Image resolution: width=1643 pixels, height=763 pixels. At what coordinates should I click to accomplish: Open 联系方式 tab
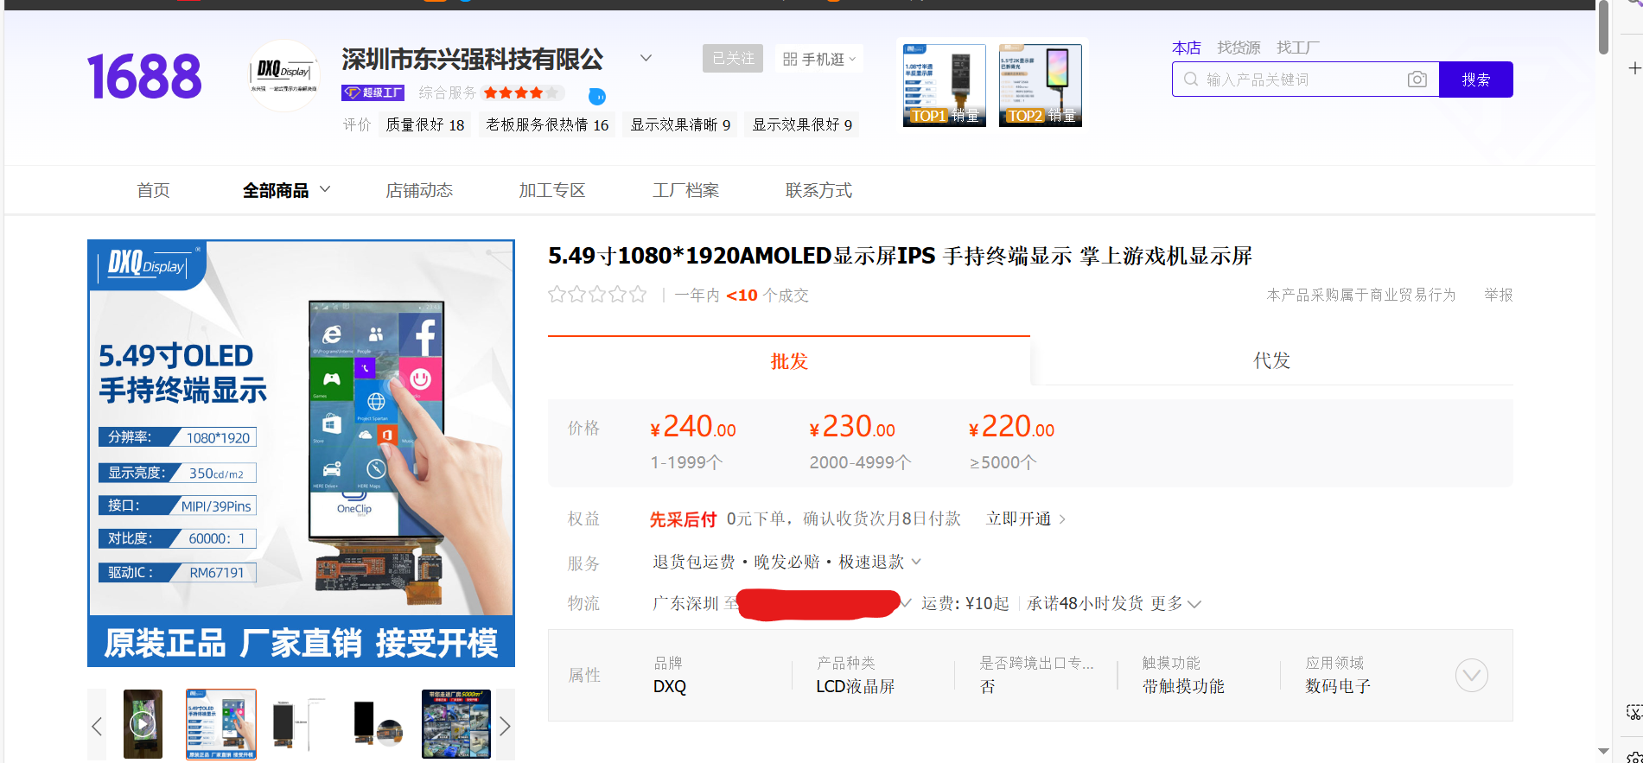click(818, 190)
